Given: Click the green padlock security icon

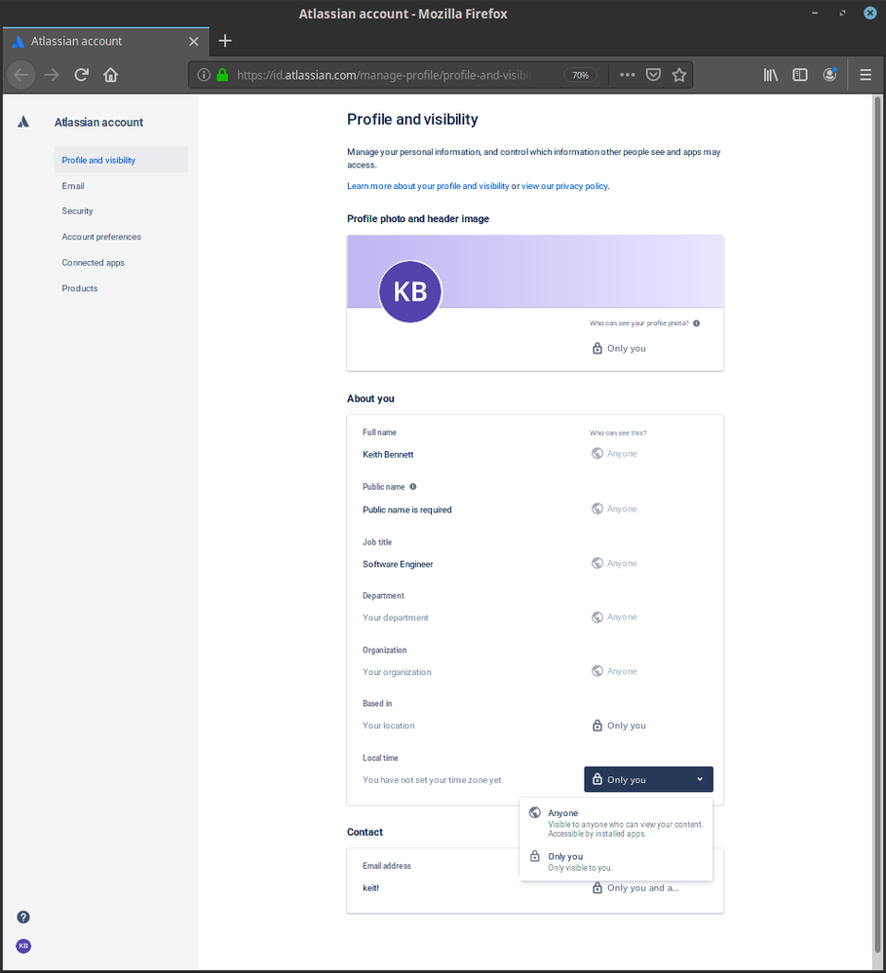Looking at the screenshot, I should (222, 75).
